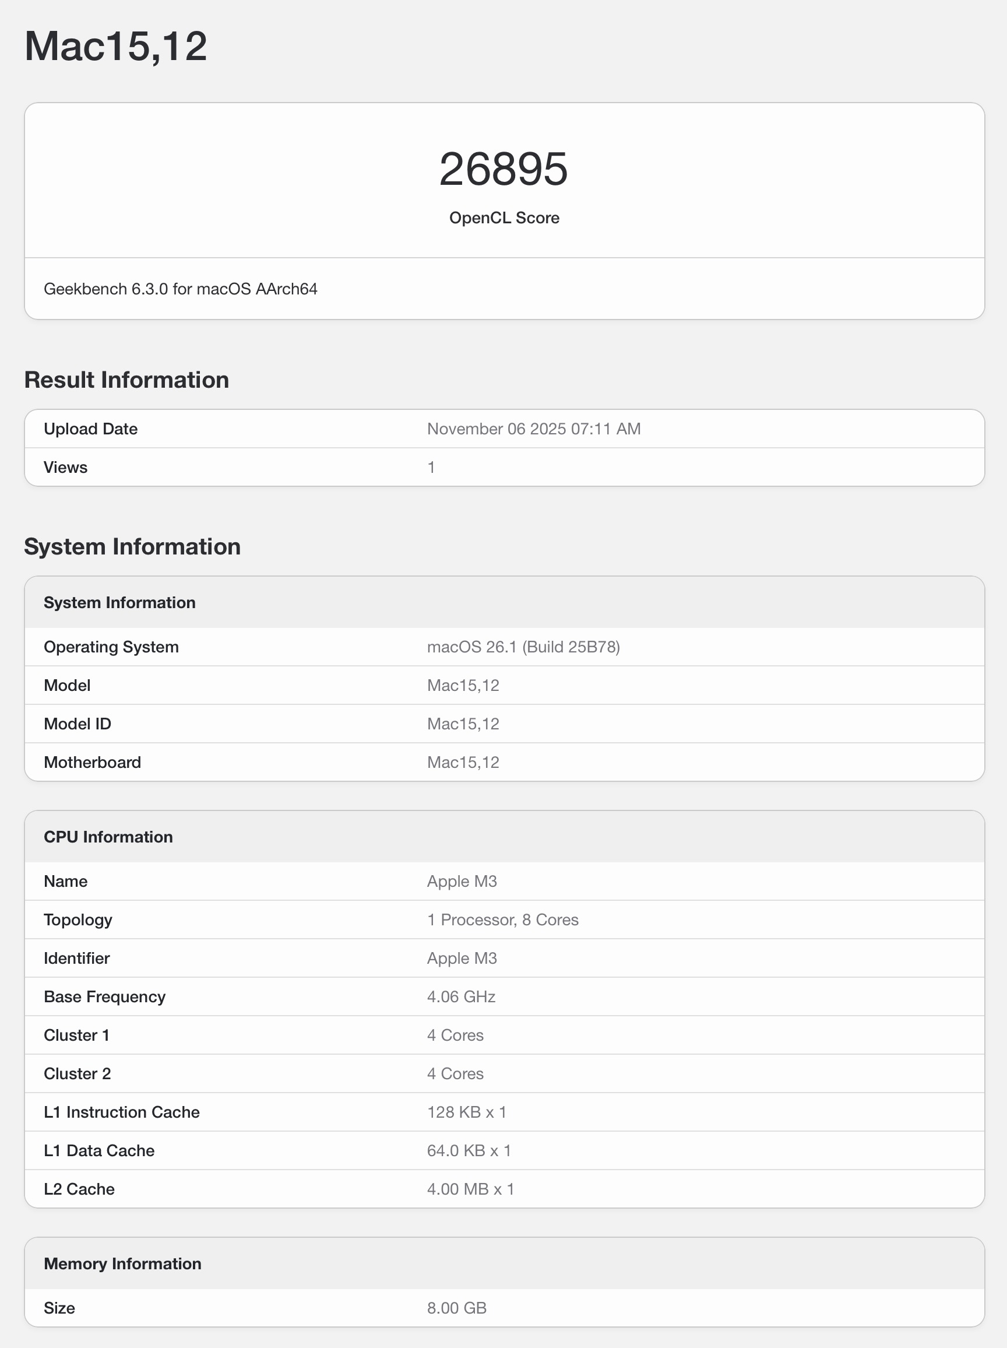This screenshot has width=1007, height=1348.
Task: Click the Topology row value
Action: pos(502,920)
